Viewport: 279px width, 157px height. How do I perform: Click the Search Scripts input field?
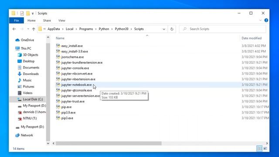coord(223,29)
